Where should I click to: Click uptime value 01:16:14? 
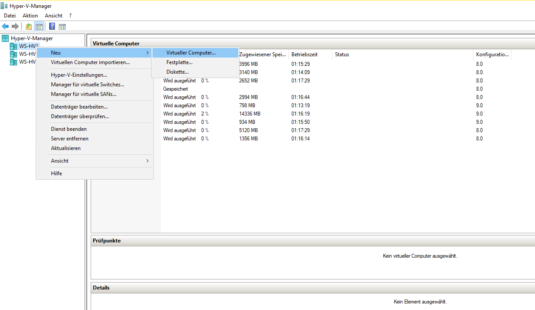tap(301, 139)
